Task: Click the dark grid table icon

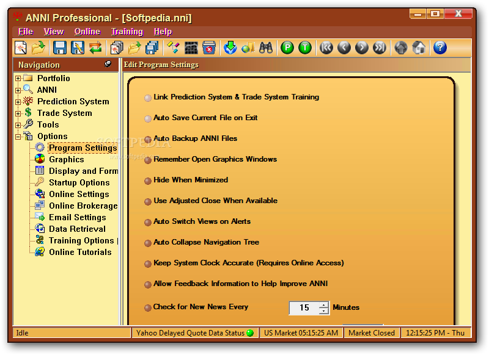Action: pyautogui.click(x=191, y=48)
